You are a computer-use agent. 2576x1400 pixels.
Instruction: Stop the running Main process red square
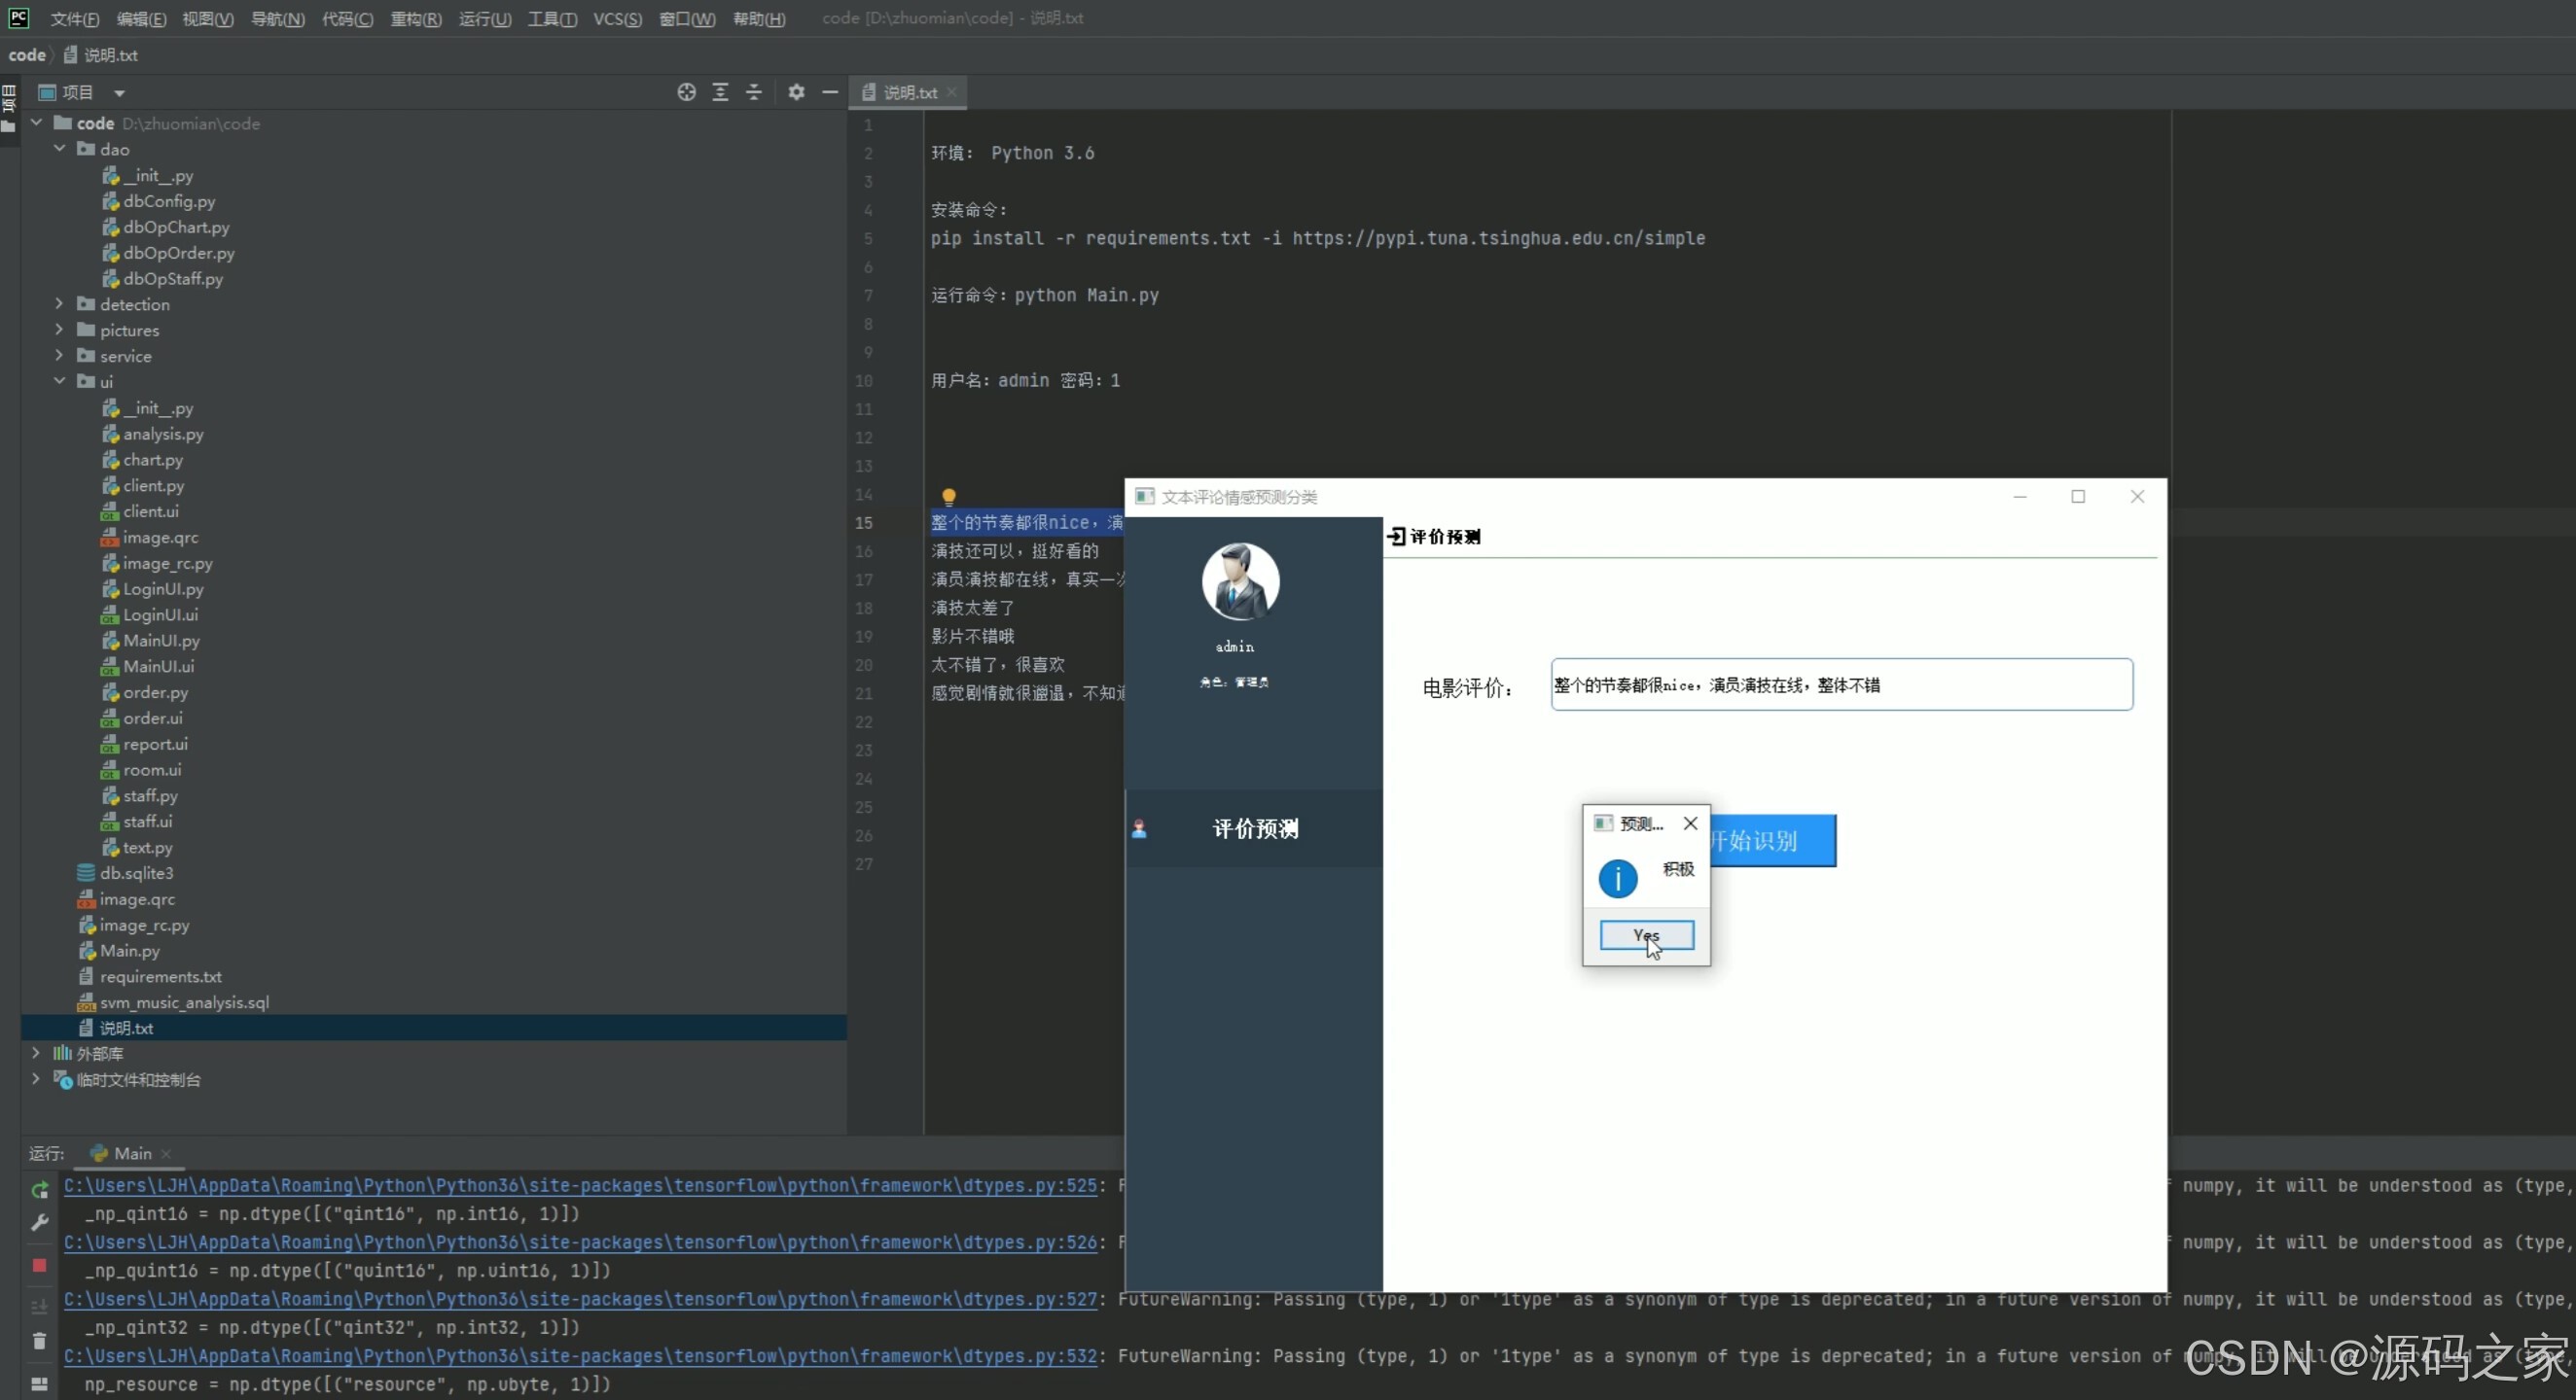(40, 1265)
